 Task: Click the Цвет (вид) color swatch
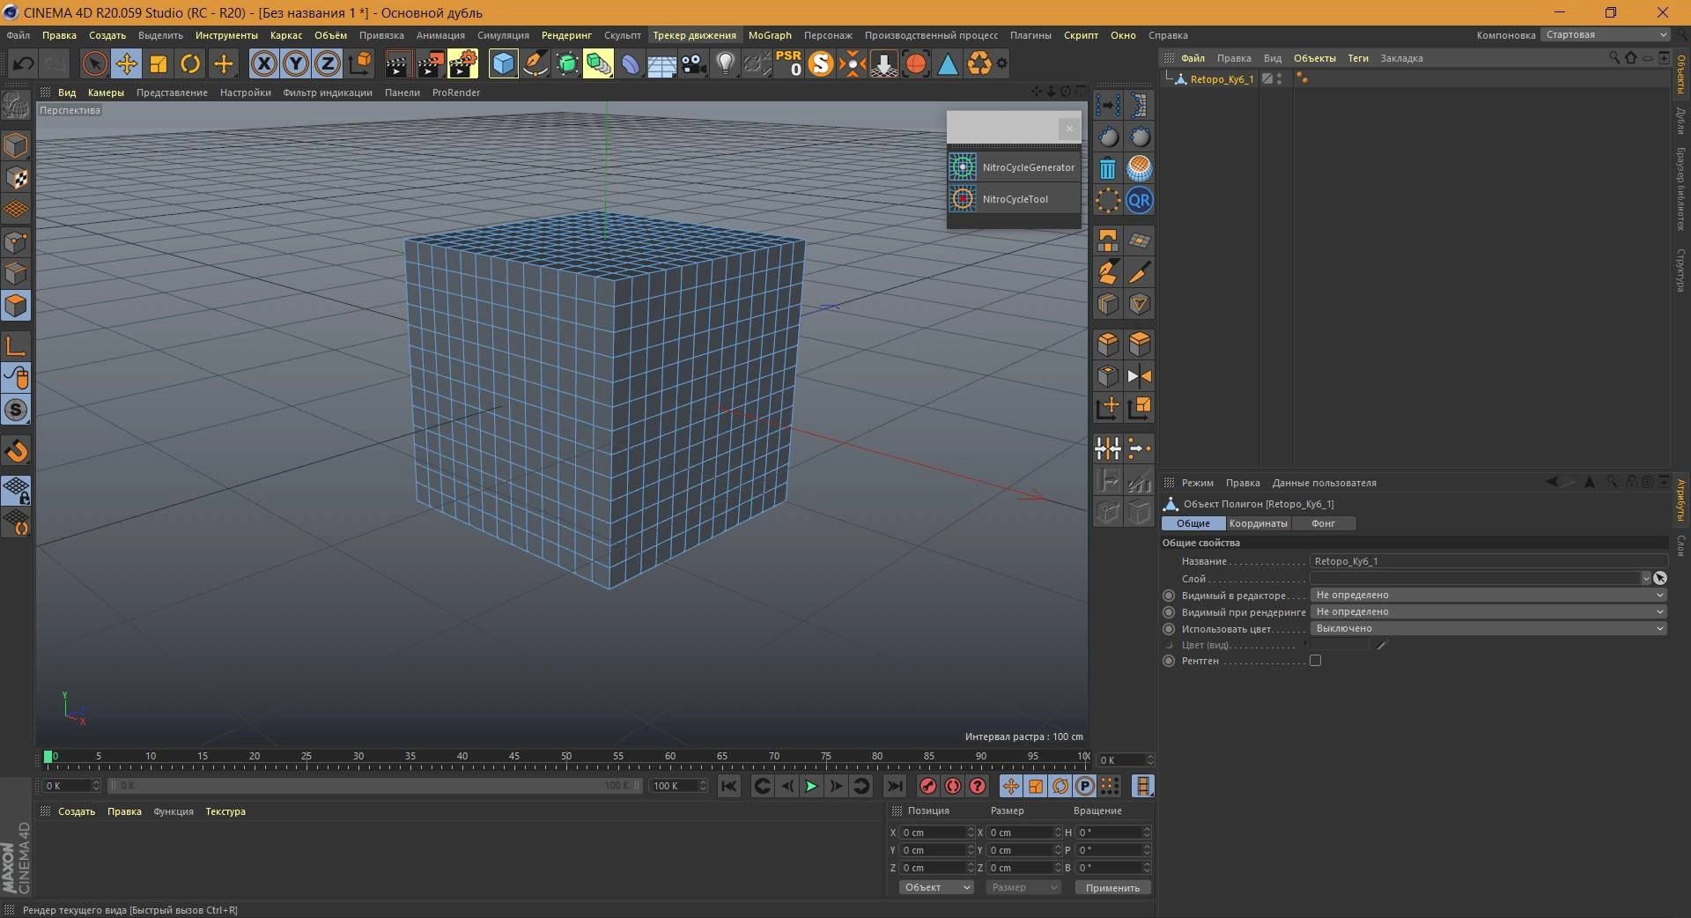click(1340, 645)
